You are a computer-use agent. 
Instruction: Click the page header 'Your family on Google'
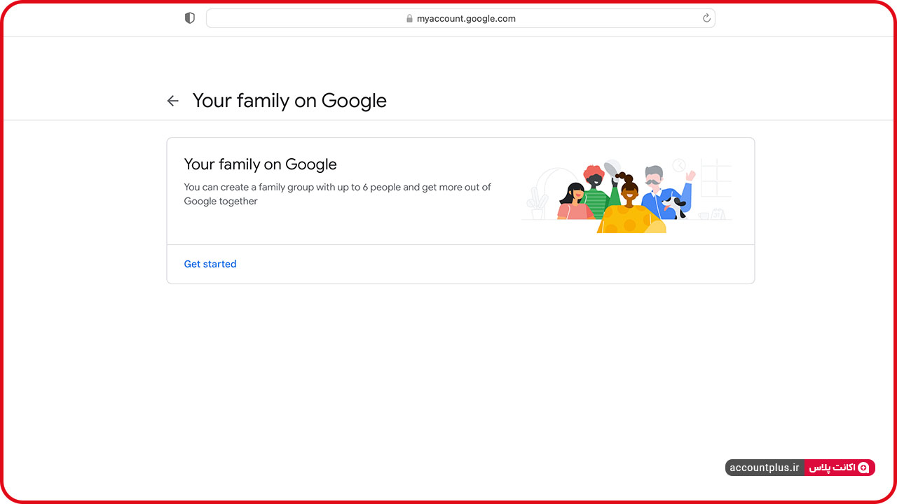[289, 101]
